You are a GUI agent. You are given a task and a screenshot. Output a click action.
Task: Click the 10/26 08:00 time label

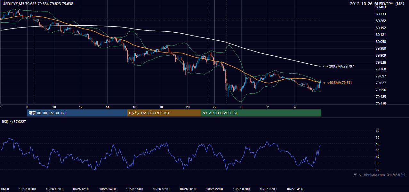click(27, 189)
